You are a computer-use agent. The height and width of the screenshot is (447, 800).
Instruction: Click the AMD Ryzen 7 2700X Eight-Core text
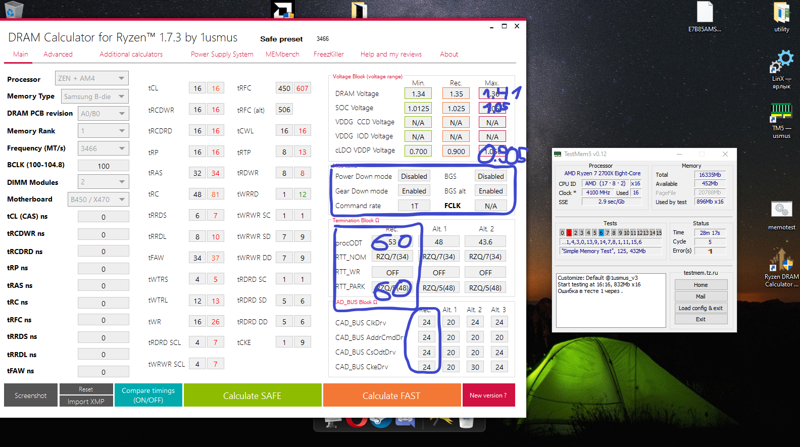[x=603, y=173]
